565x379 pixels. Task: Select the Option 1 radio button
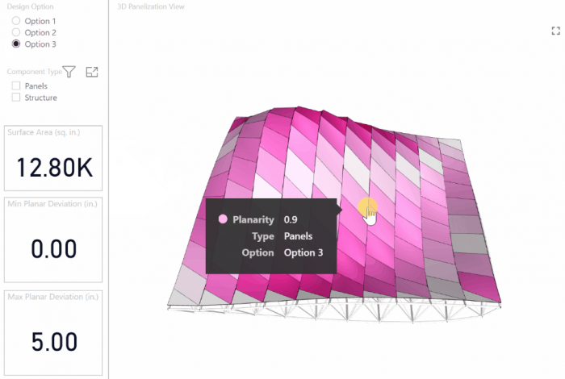[x=16, y=21]
